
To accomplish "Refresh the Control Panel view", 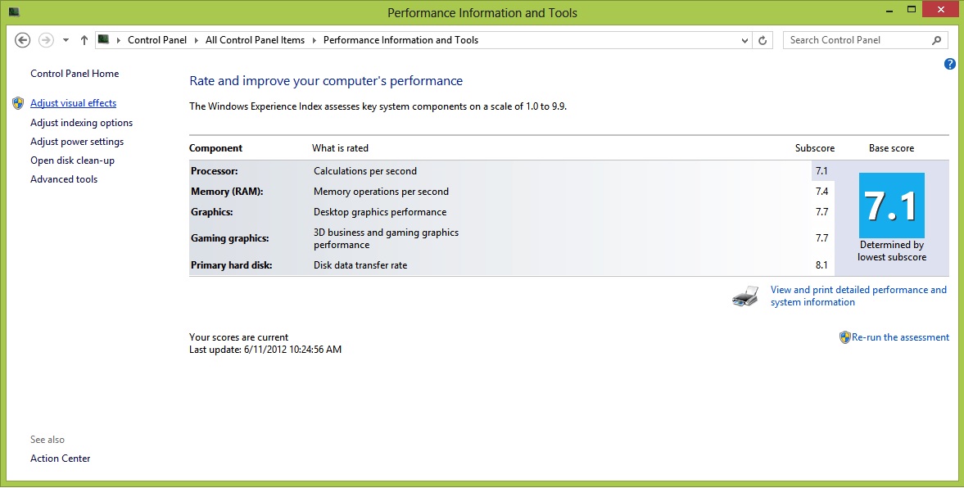I will coord(763,40).
